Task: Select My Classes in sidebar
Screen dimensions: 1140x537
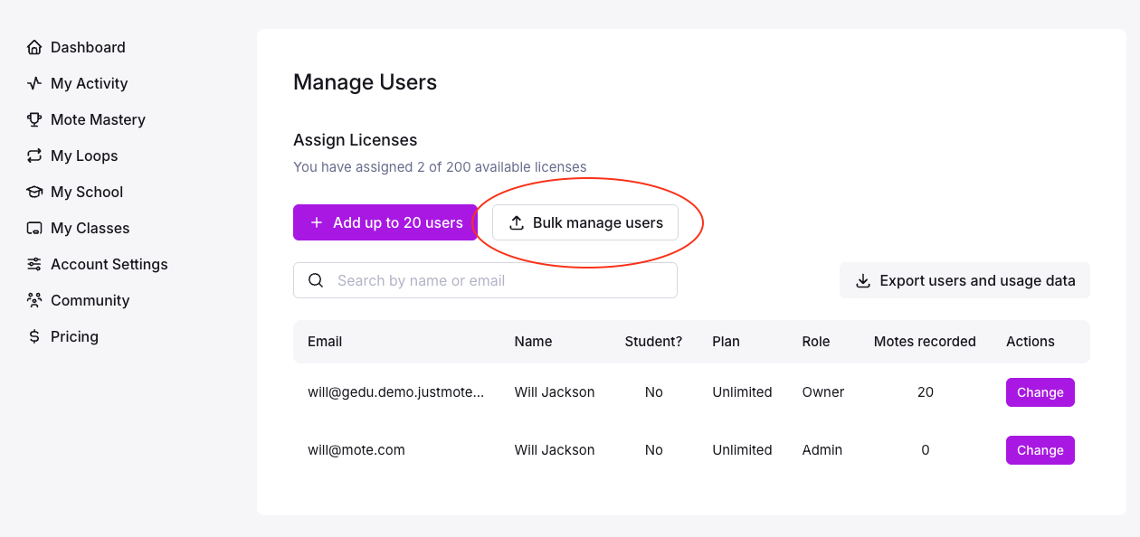Action: [90, 228]
